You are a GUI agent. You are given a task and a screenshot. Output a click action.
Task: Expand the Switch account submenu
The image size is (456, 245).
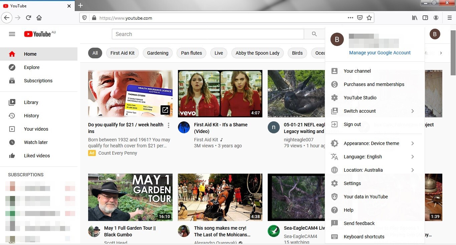coord(413,111)
